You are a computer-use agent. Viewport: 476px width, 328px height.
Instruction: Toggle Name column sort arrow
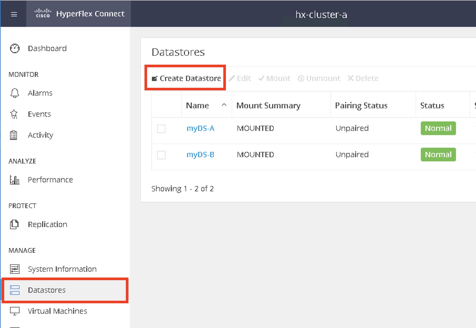click(x=224, y=105)
